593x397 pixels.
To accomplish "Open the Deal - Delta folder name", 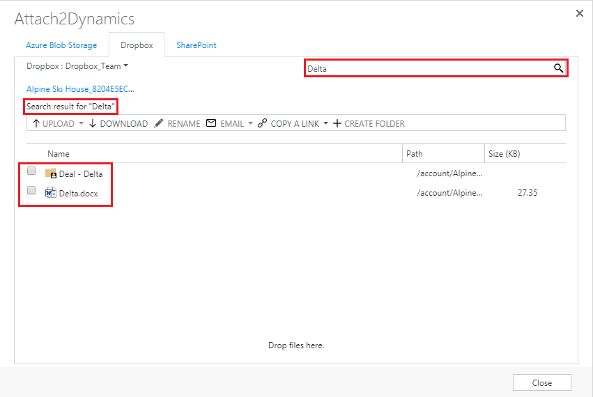I will pyautogui.click(x=81, y=174).
